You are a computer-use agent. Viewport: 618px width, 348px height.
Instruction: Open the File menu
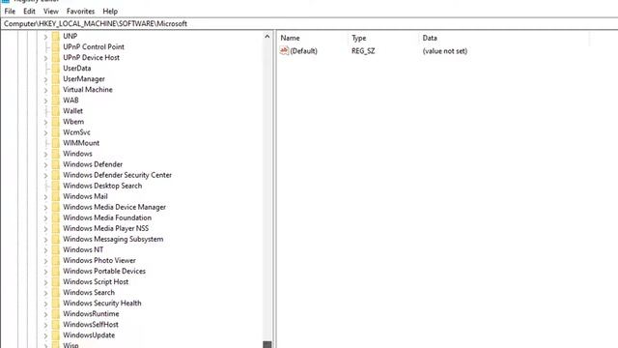coord(10,12)
